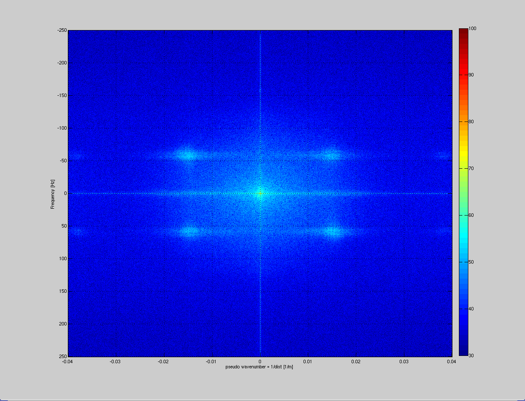
Task: Click the bright central peak at zero frequency
Action: pos(260,194)
